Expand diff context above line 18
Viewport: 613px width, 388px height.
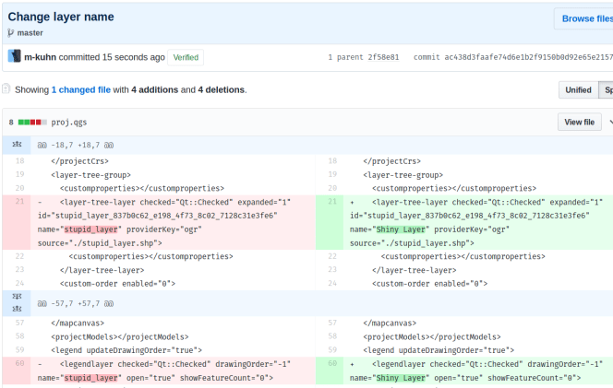click(x=17, y=145)
